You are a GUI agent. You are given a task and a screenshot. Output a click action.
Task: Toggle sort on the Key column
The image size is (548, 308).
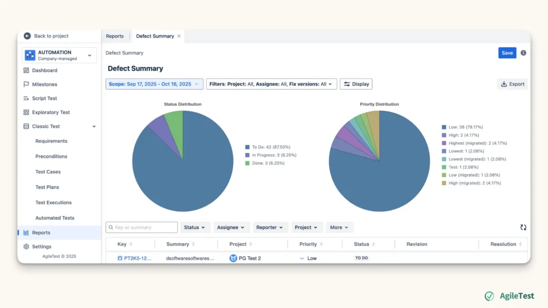(131, 244)
